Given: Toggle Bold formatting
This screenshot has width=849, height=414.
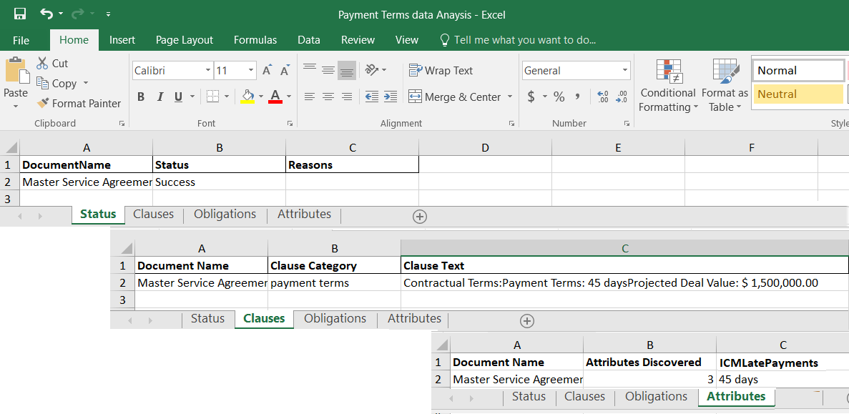Looking at the screenshot, I should click(x=141, y=97).
